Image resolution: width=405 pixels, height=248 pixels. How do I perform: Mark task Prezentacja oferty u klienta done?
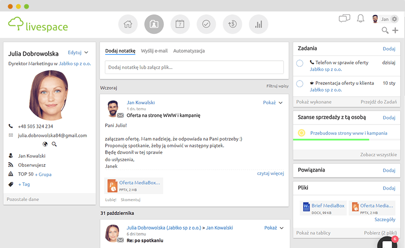[300, 83]
